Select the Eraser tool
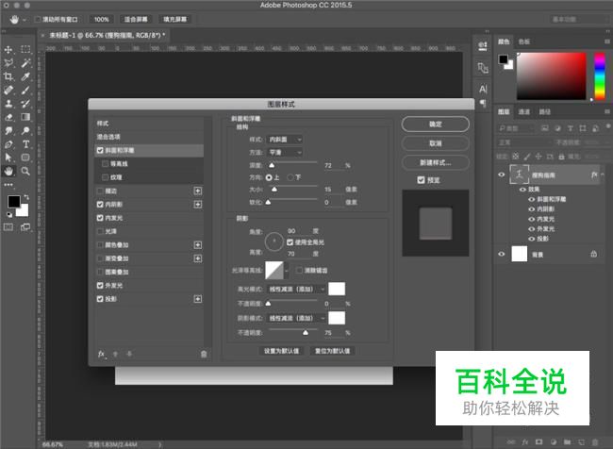Image resolution: width=613 pixels, height=449 pixels. [8, 117]
